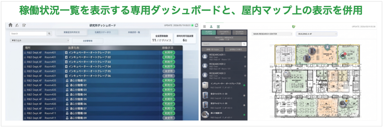Click 未使用 status of 遠心分離機 09
Screen dimensions: 385x129
pyautogui.click(x=169, y=118)
